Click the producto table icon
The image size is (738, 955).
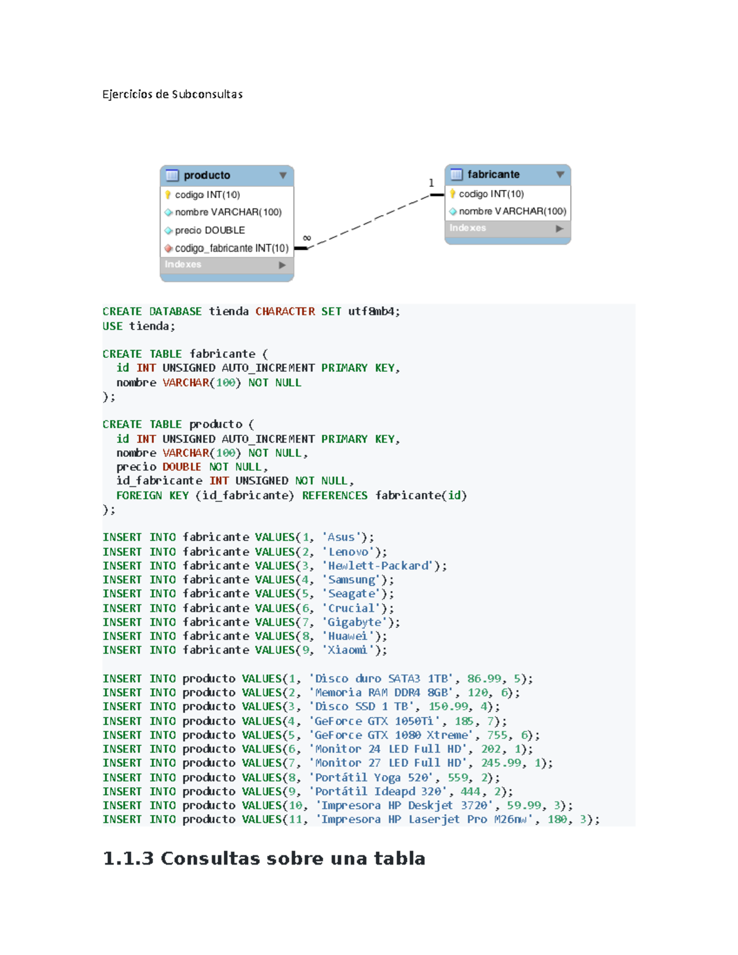click(x=171, y=175)
